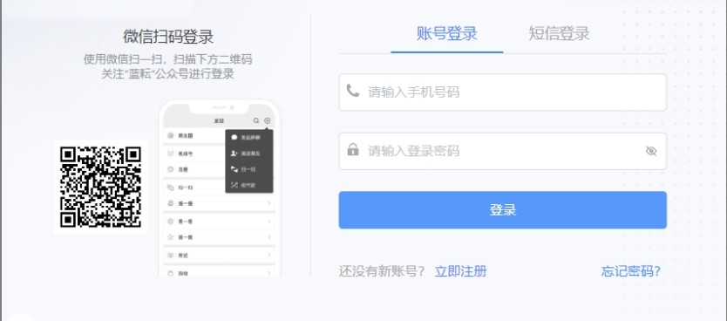
Task: Click the search magnifier in phone mockup
Action: (256, 120)
